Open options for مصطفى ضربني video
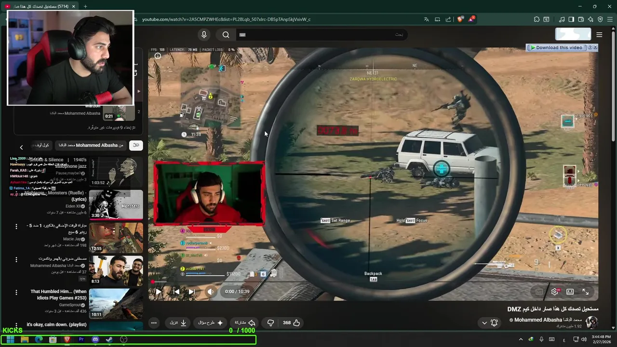 pyautogui.click(x=16, y=259)
